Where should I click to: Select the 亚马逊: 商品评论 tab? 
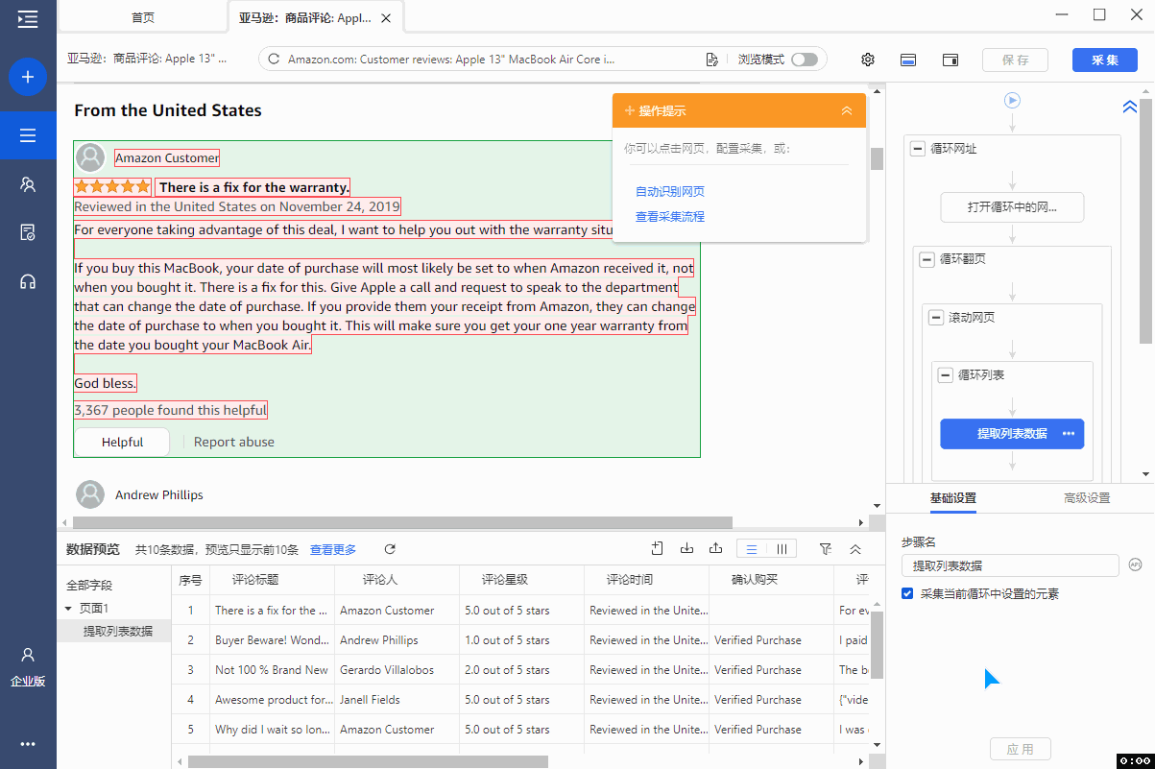coord(315,18)
